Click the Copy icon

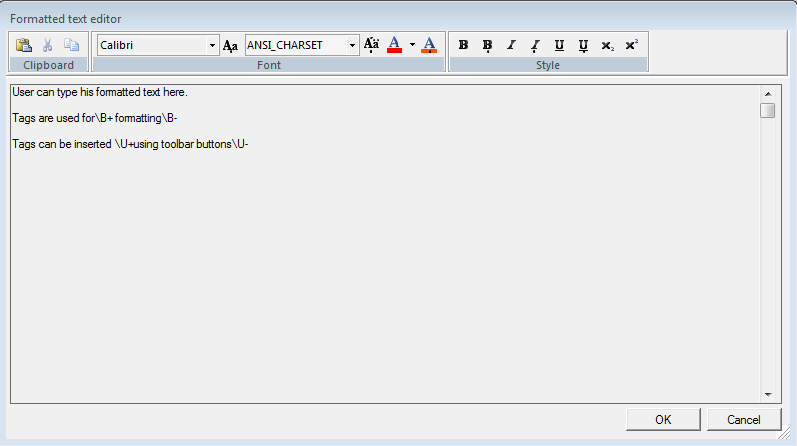[71, 45]
